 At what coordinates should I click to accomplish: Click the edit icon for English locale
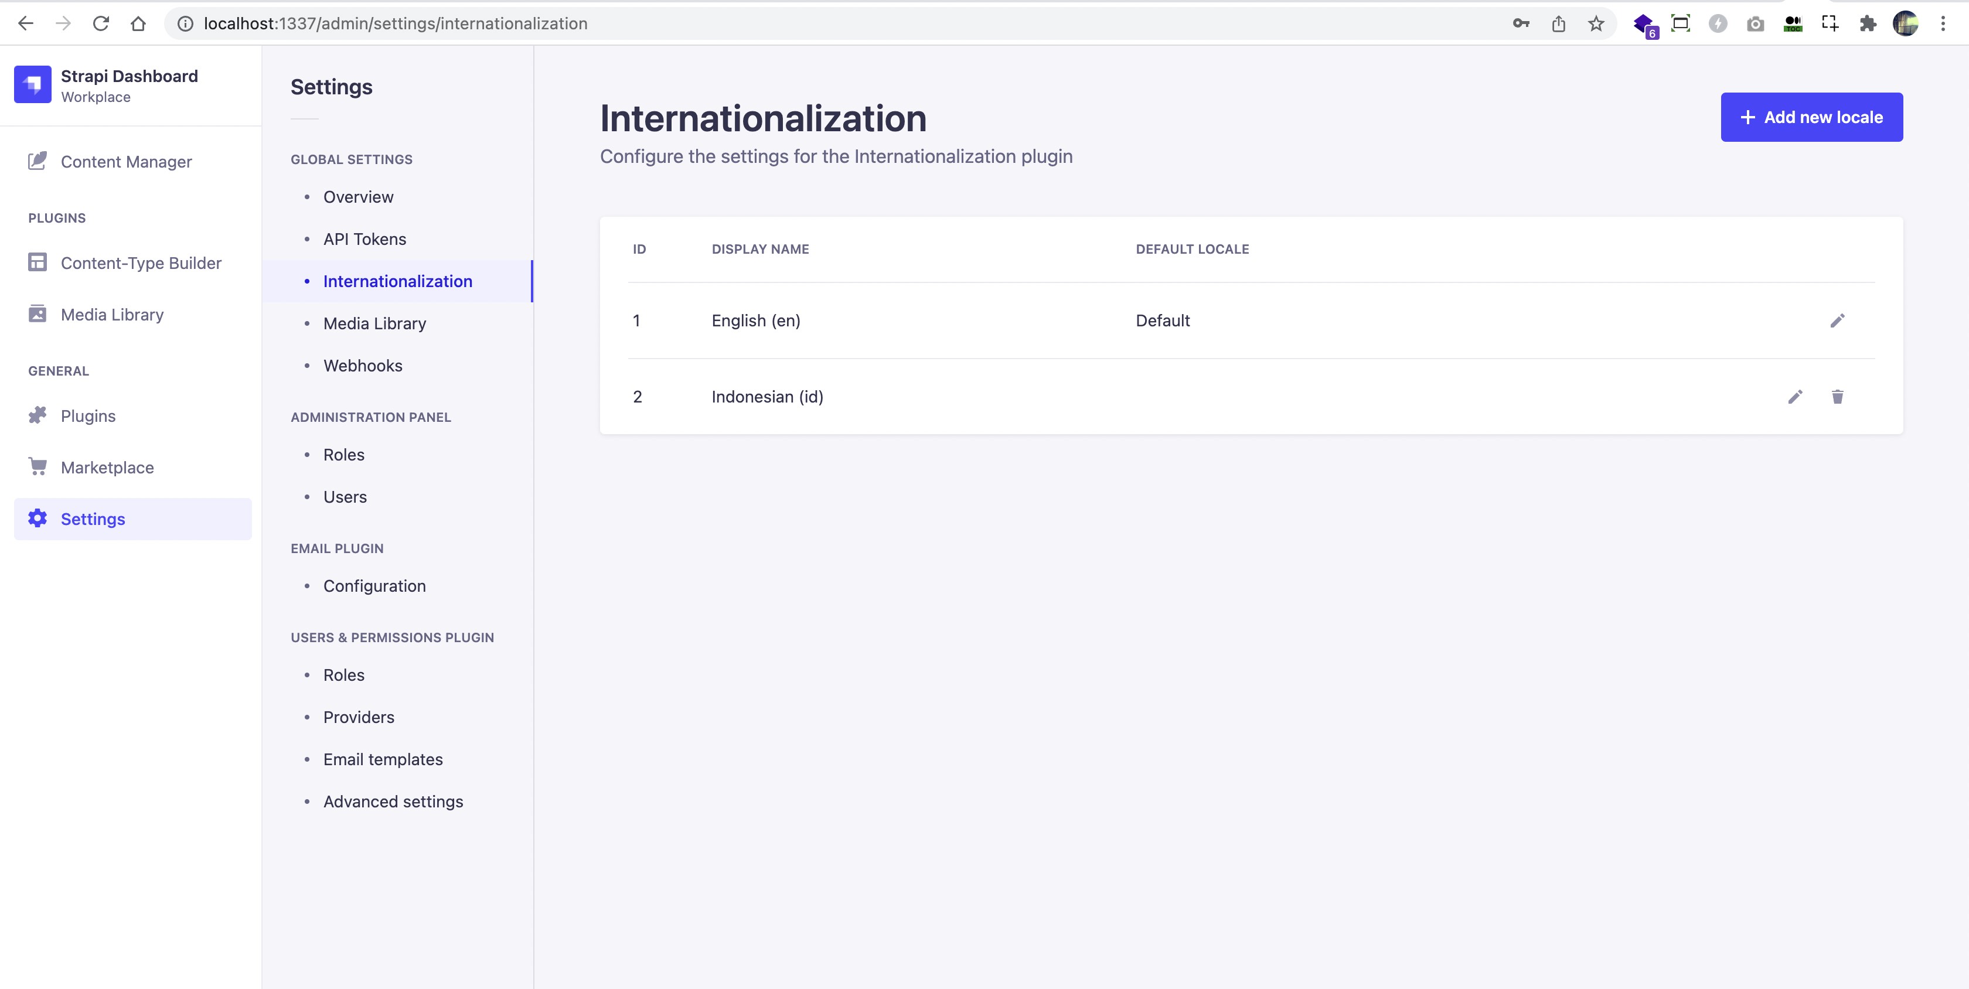point(1838,320)
